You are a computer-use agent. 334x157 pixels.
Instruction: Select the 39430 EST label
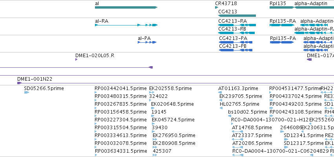click(160, 128)
